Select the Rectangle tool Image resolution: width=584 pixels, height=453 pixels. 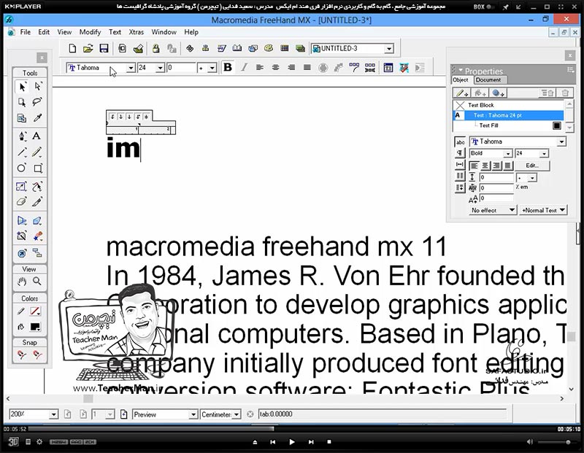click(x=38, y=168)
